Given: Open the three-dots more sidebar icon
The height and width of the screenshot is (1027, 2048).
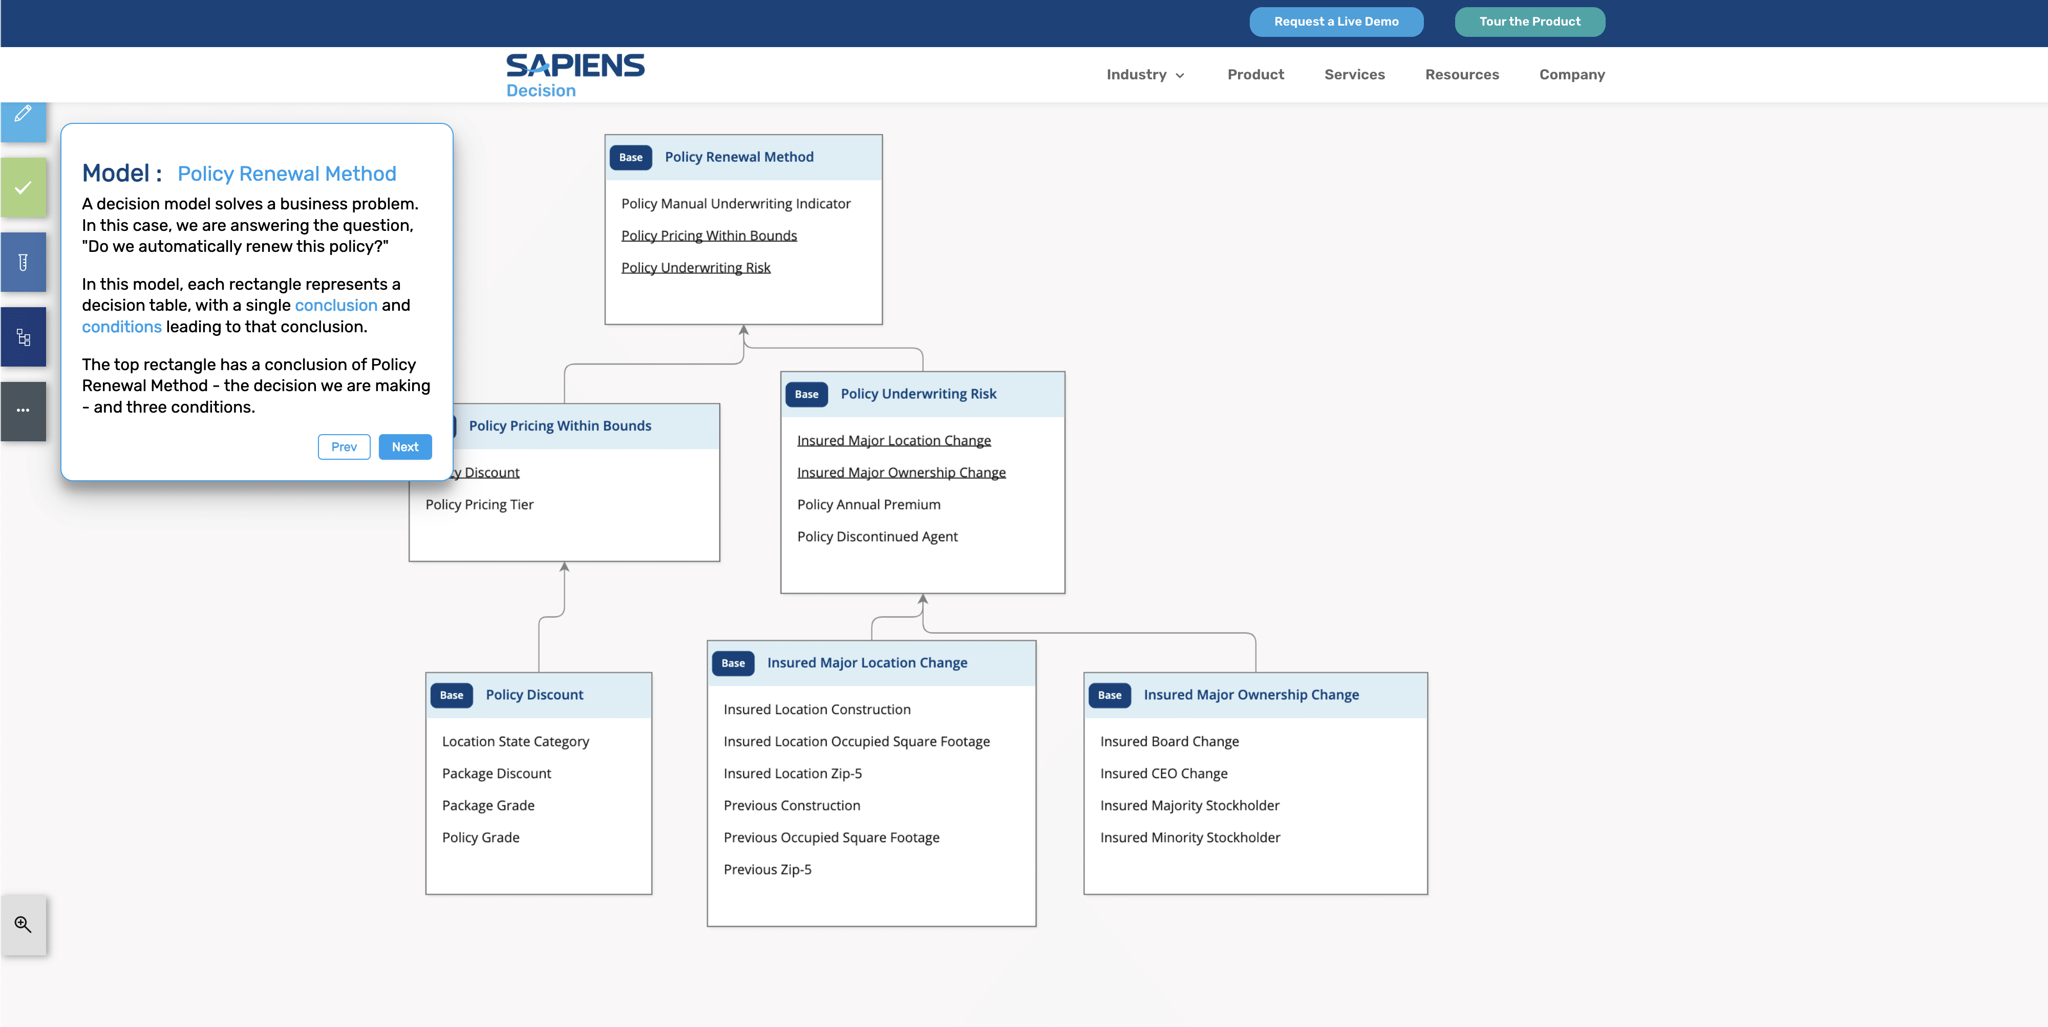Looking at the screenshot, I should tap(23, 411).
